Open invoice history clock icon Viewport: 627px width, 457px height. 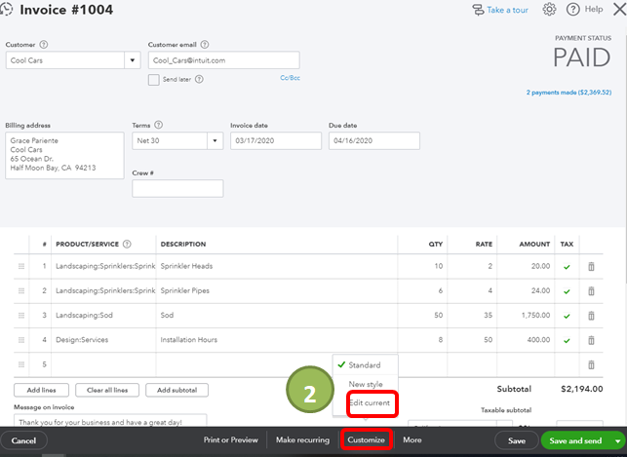(6, 9)
